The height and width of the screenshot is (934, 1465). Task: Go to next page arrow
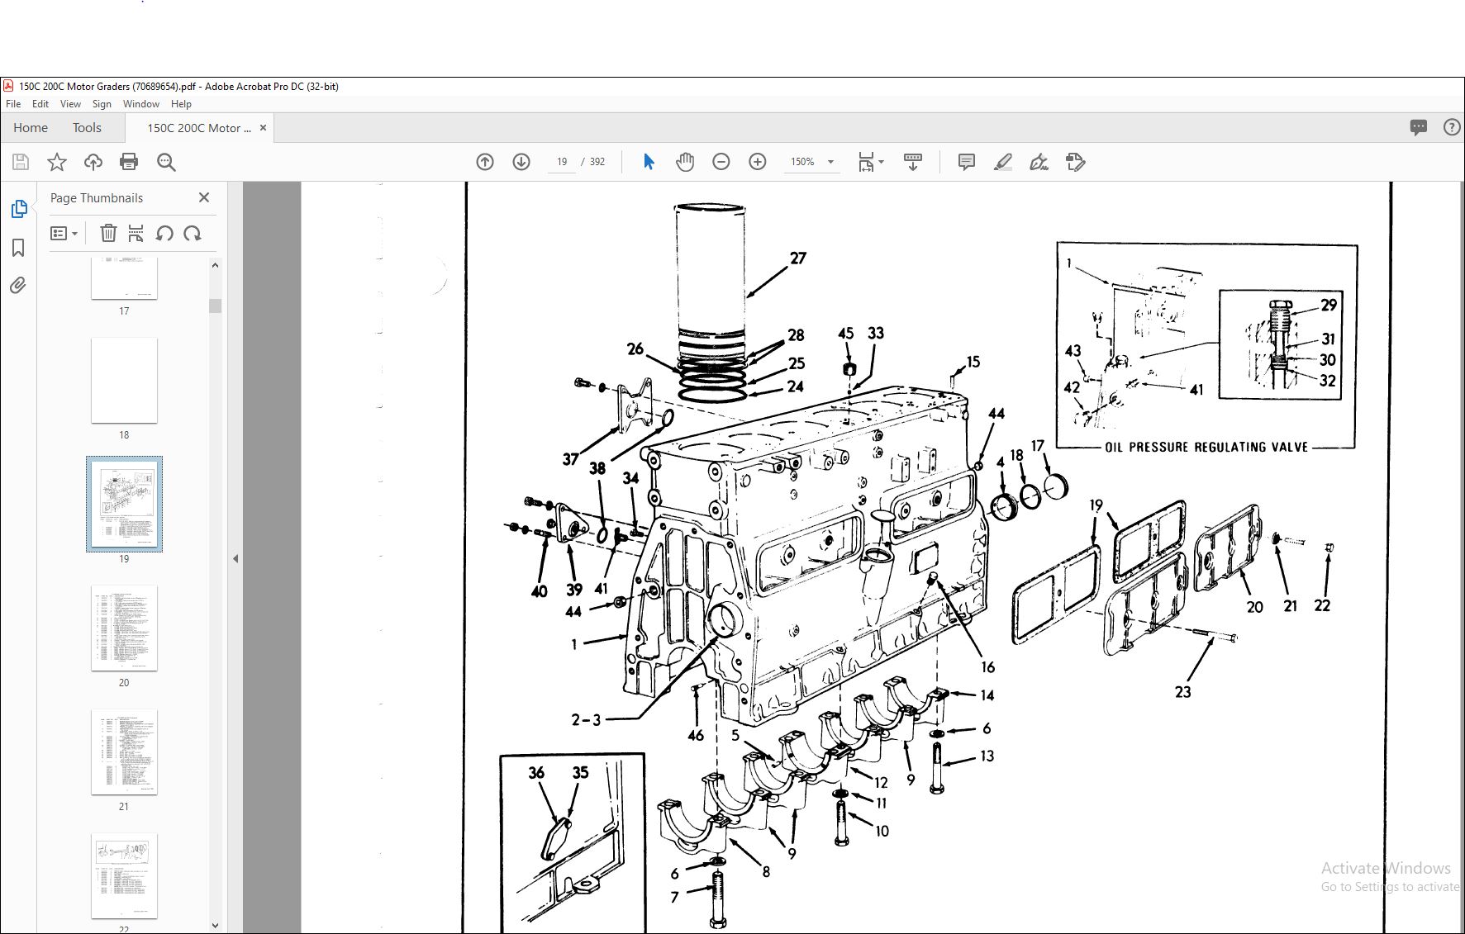pyautogui.click(x=521, y=162)
